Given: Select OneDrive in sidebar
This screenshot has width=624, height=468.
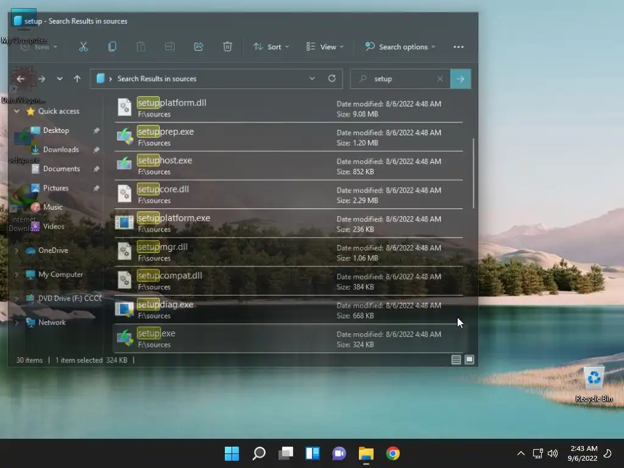Looking at the screenshot, I should pyautogui.click(x=53, y=250).
